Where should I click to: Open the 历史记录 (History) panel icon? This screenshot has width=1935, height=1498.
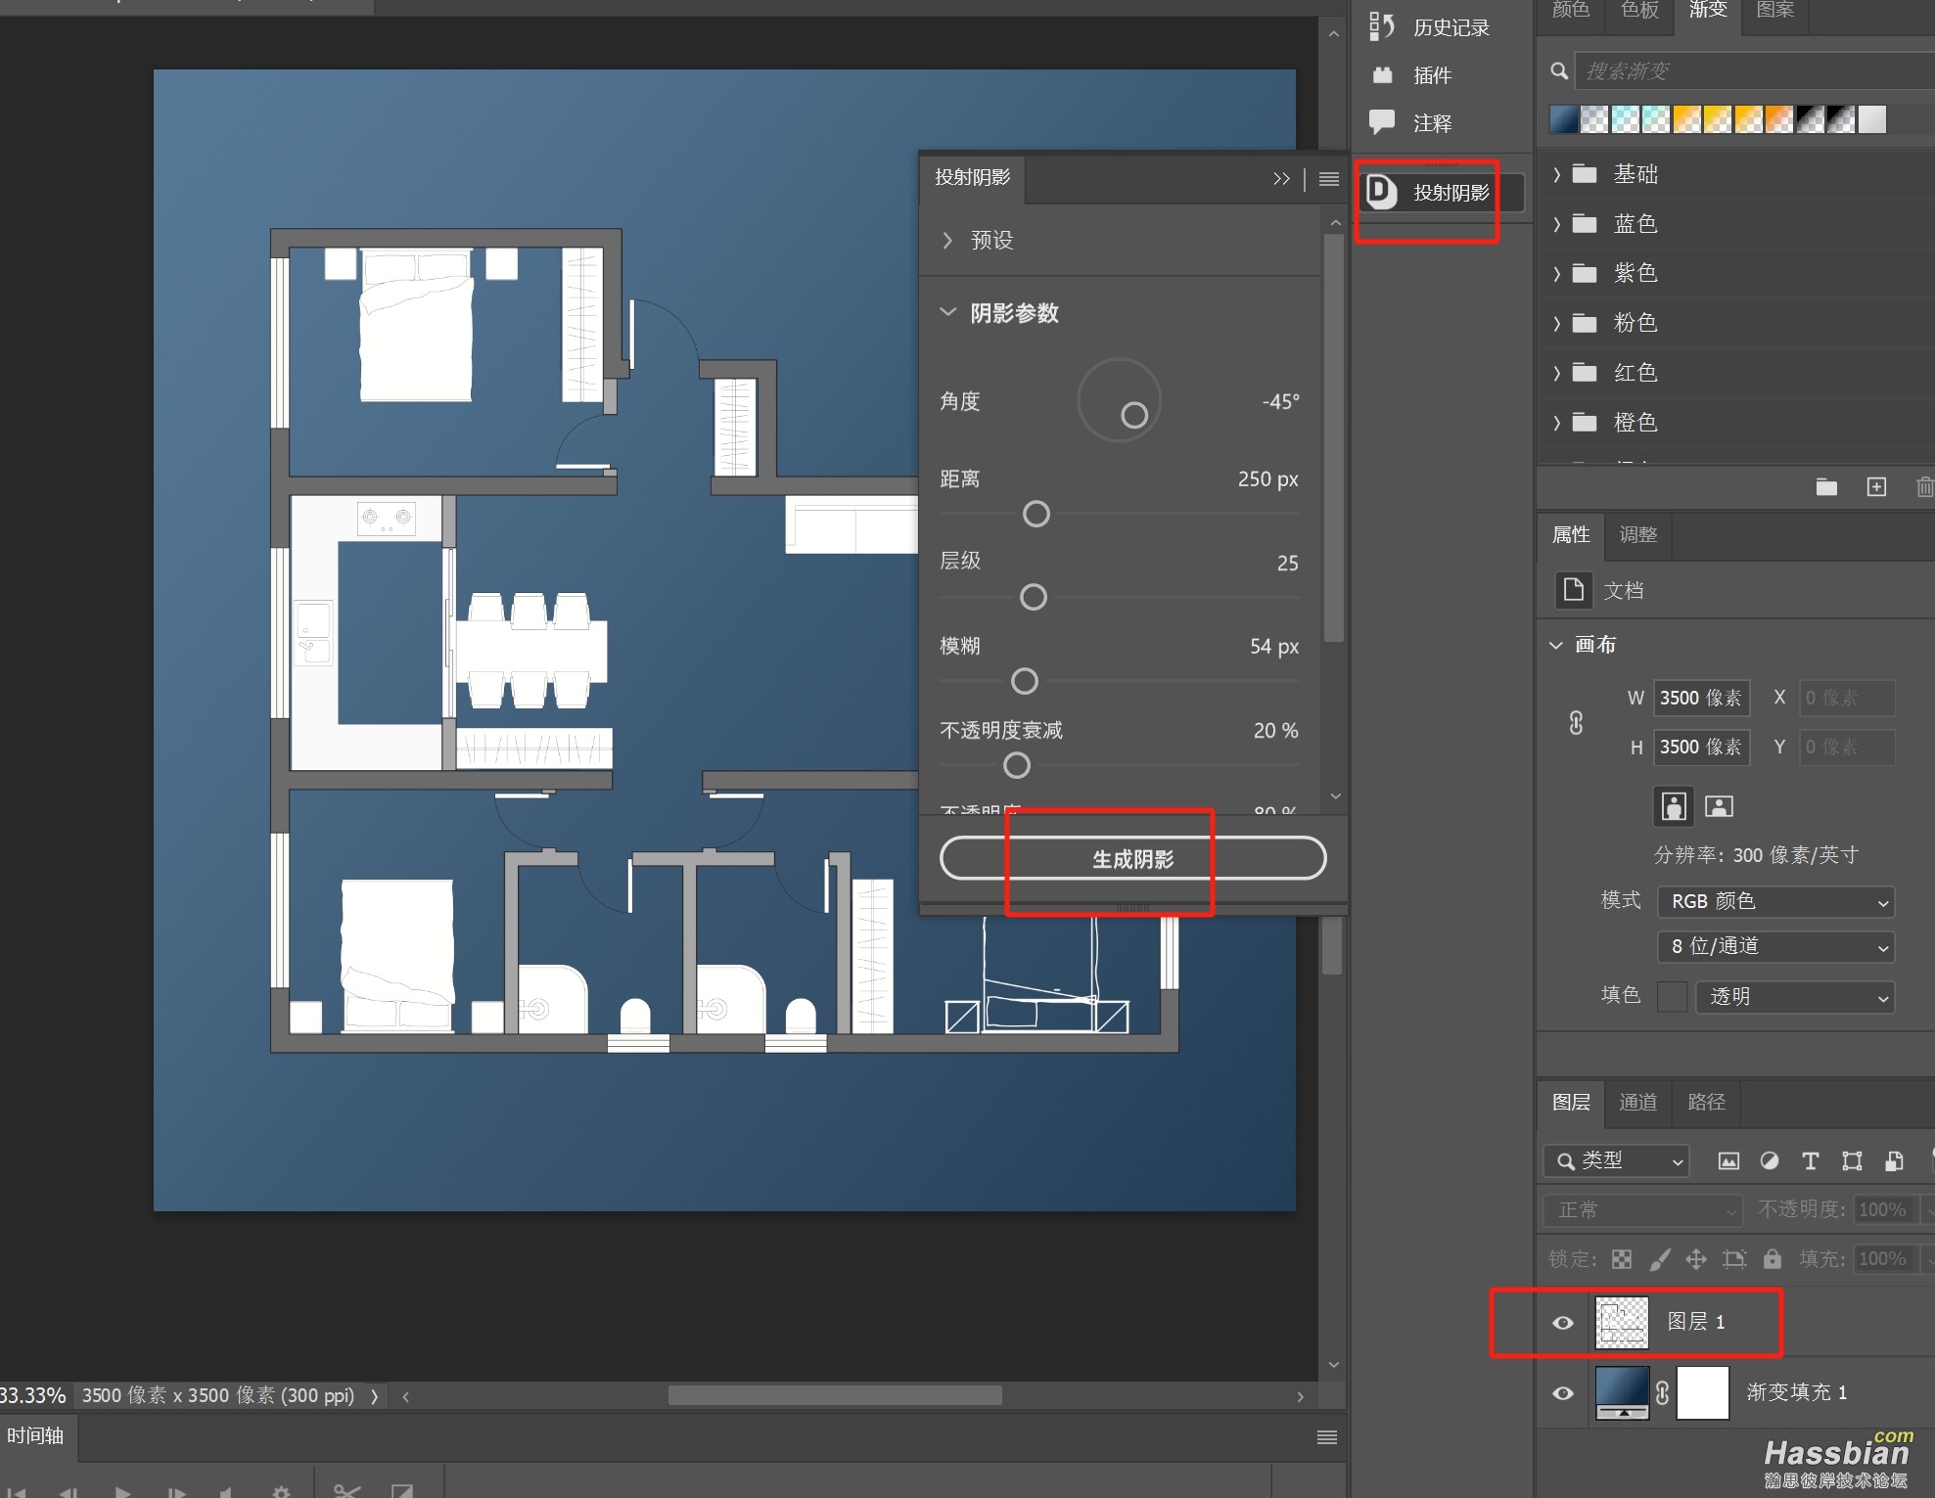[x=1382, y=26]
